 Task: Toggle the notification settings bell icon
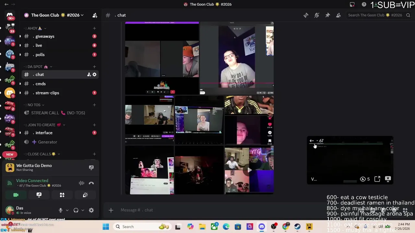tap(317, 15)
